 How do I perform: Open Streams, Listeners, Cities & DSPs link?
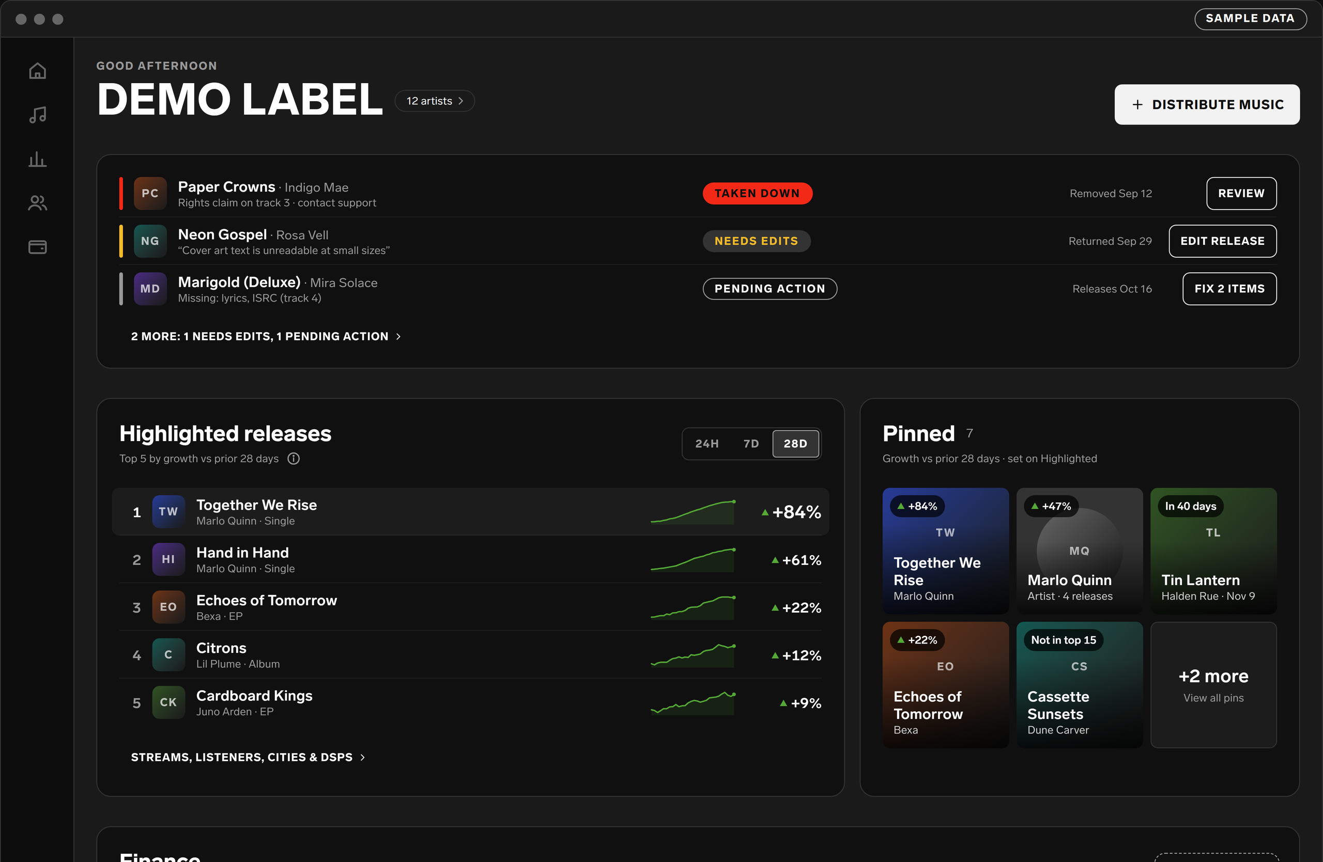click(248, 758)
